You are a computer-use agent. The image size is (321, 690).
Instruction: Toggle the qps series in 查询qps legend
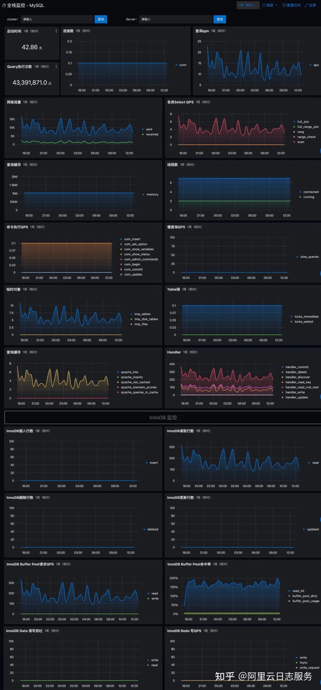(314, 65)
